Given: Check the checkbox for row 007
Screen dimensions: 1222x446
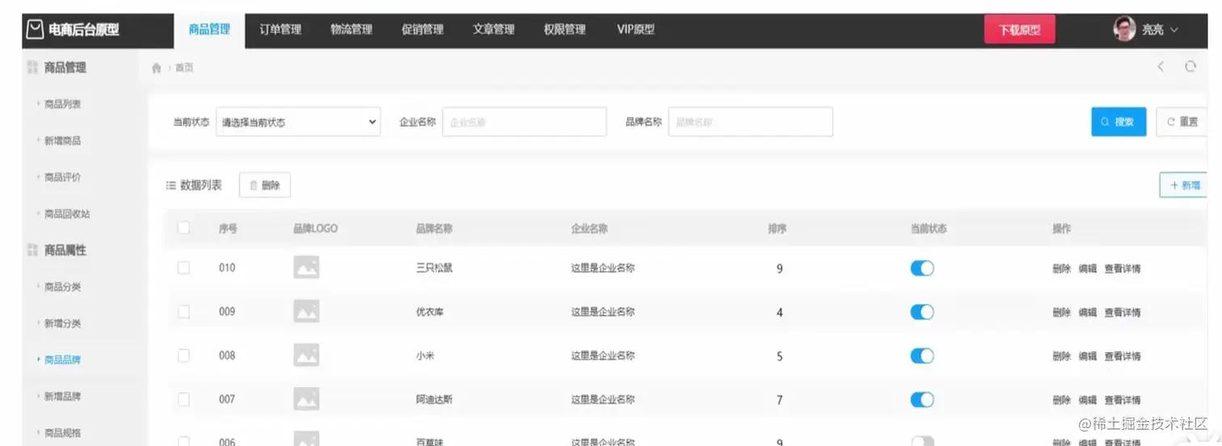Looking at the screenshot, I should click(183, 398).
